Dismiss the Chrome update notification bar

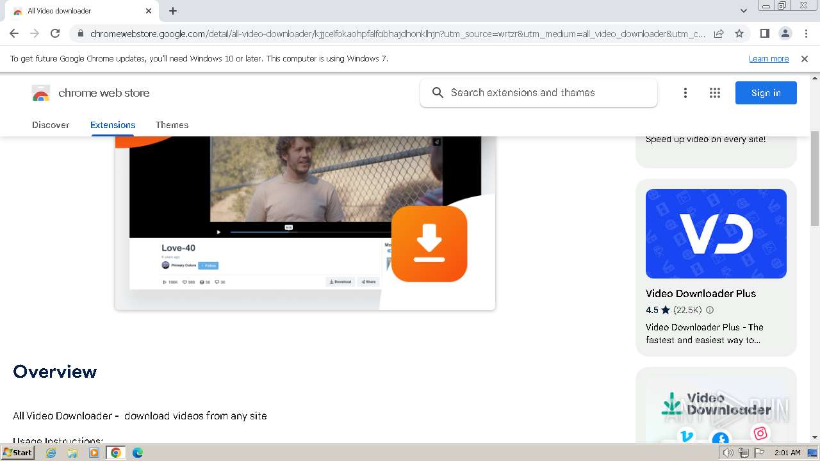click(x=805, y=59)
